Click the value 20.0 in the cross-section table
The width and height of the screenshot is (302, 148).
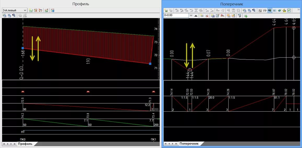(212, 98)
